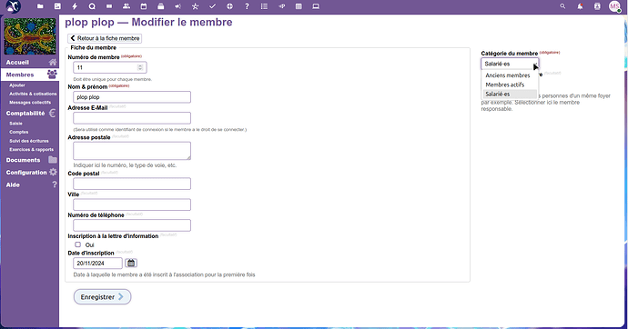Image resolution: width=628 pixels, height=329 pixels.
Task: Toggle the newsletter 'Oui' checkbox
Action: tap(77, 244)
